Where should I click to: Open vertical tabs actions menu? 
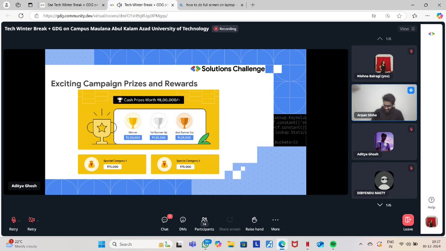click(x=30, y=5)
